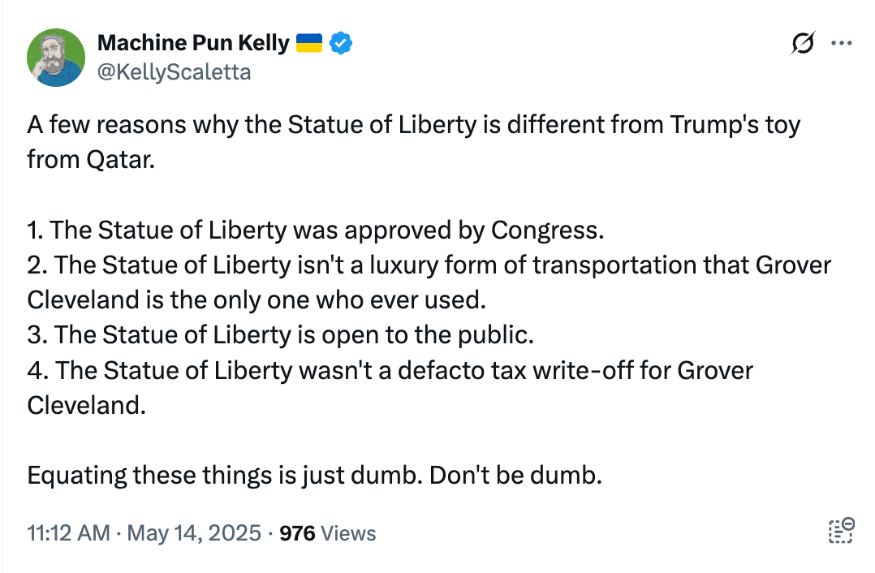Click the Ukraine flag emoji beside the name

coord(308,43)
